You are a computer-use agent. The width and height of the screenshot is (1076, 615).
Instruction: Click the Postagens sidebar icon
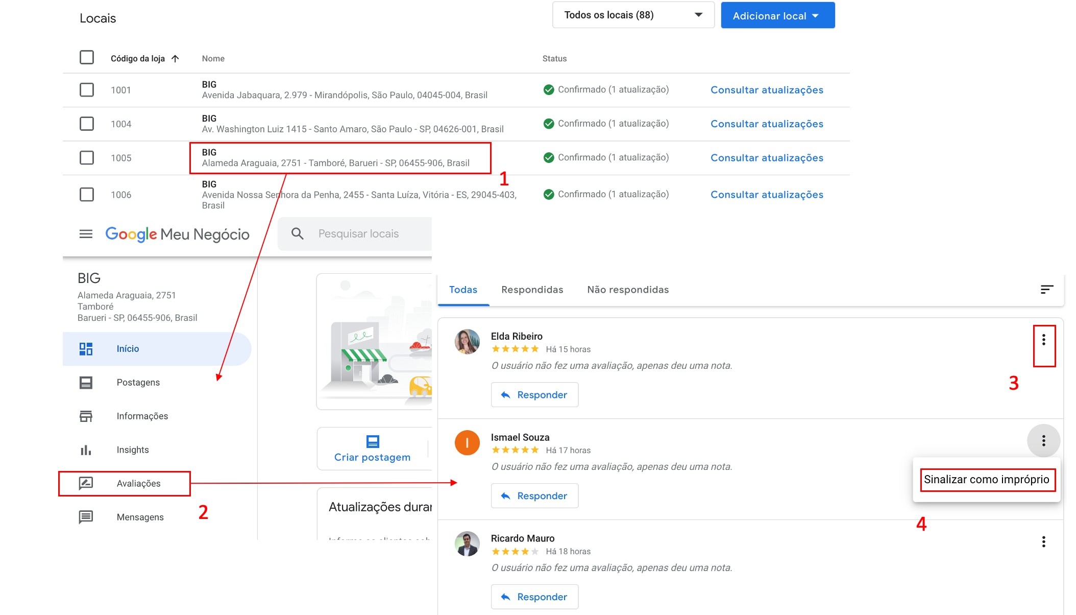point(86,383)
